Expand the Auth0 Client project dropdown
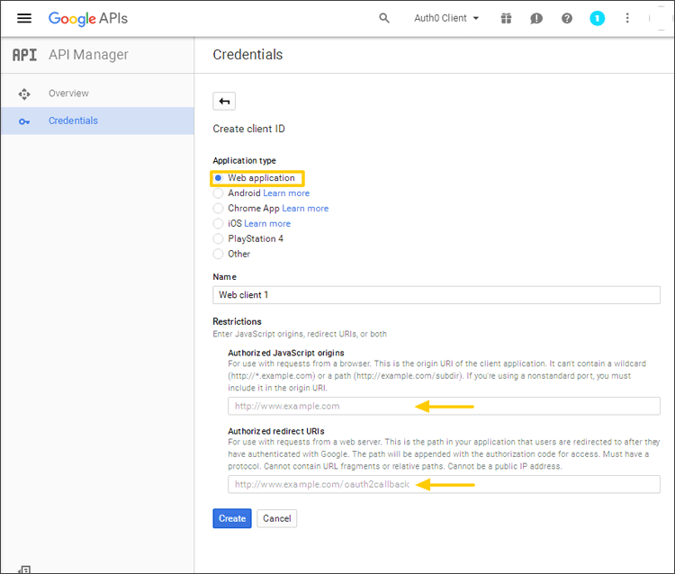675x574 pixels. click(x=446, y=18)
